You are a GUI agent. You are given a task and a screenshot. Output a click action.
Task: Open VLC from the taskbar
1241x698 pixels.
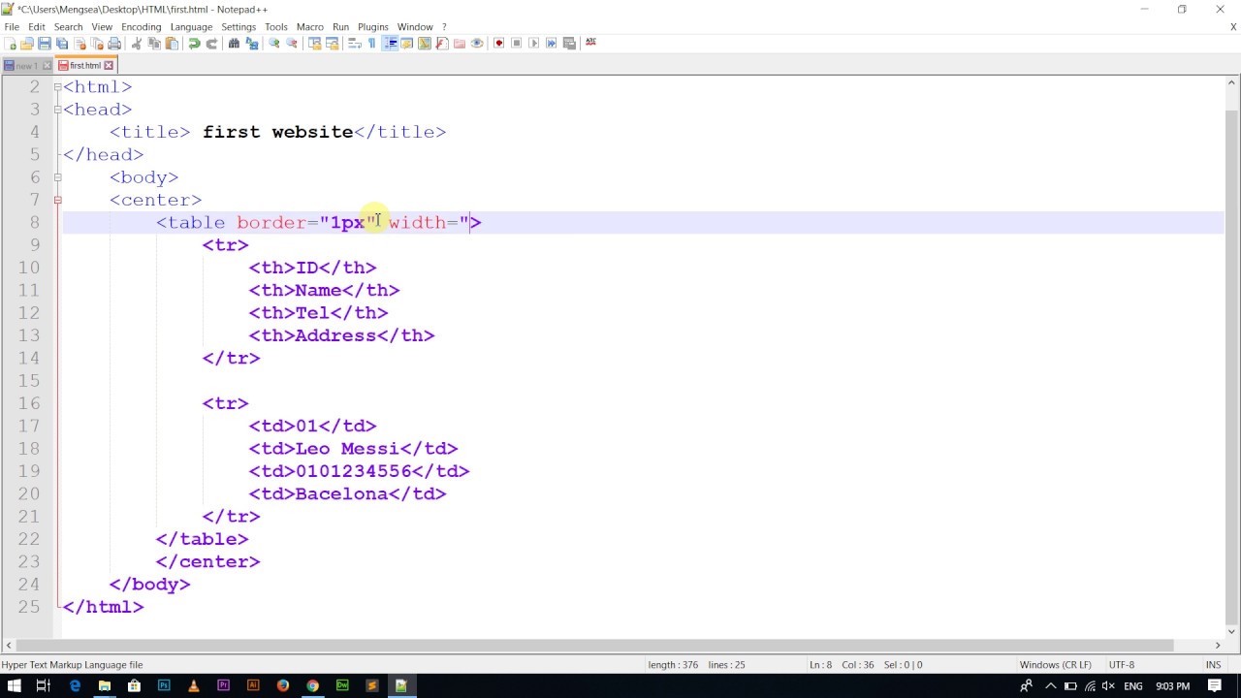pyautogui.click(x=194, y=685)
